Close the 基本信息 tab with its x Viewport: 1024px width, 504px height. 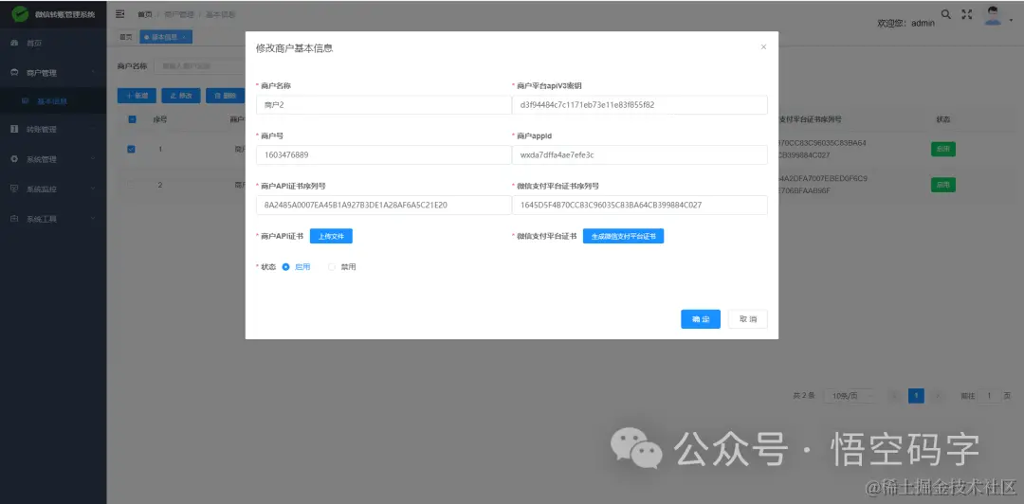point(184,37)
